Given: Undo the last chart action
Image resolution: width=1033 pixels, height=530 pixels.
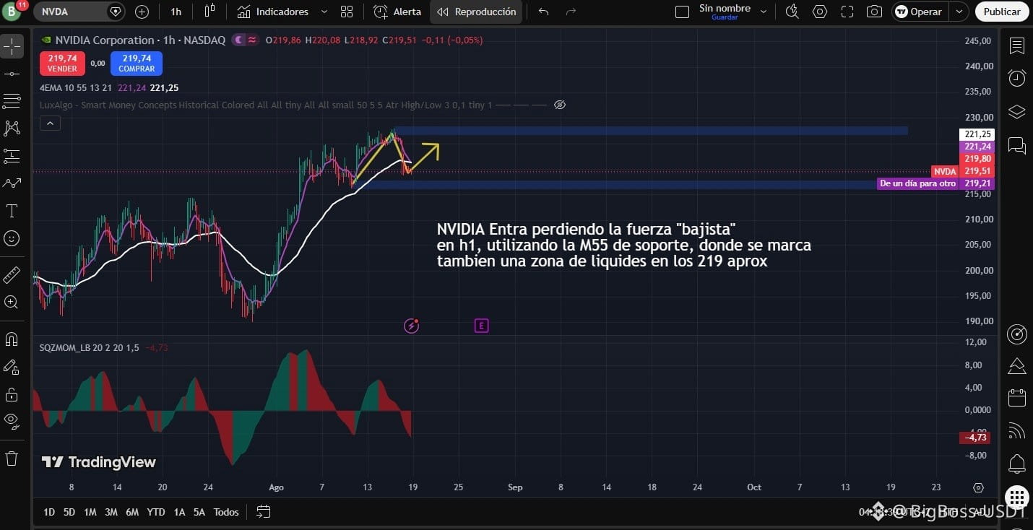Looking at the screenshot, I should click(x=544, y=12).
